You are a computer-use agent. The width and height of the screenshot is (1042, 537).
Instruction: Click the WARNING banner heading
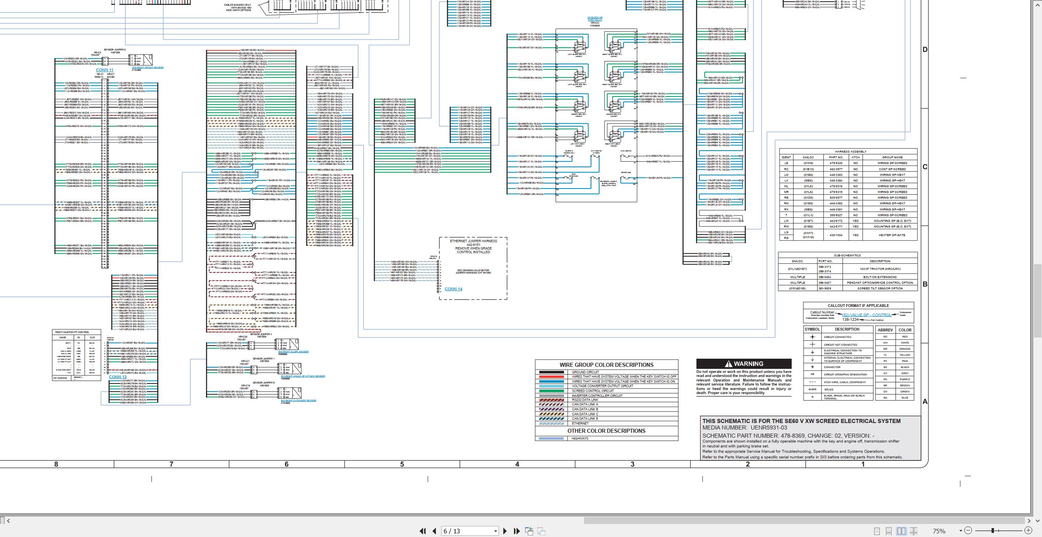click(x=744, y=364)
